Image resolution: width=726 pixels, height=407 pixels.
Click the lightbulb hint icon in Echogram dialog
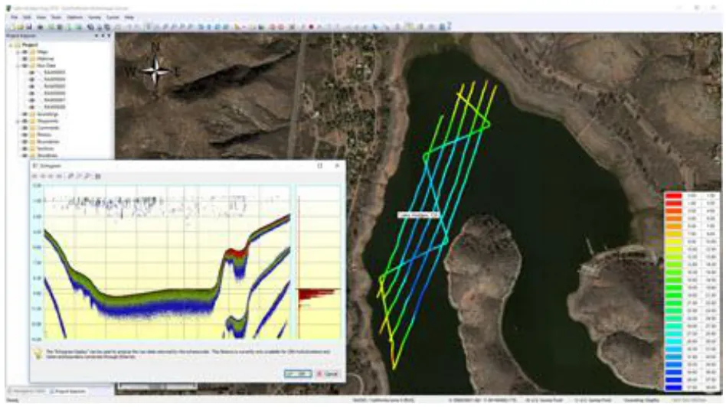38,353
